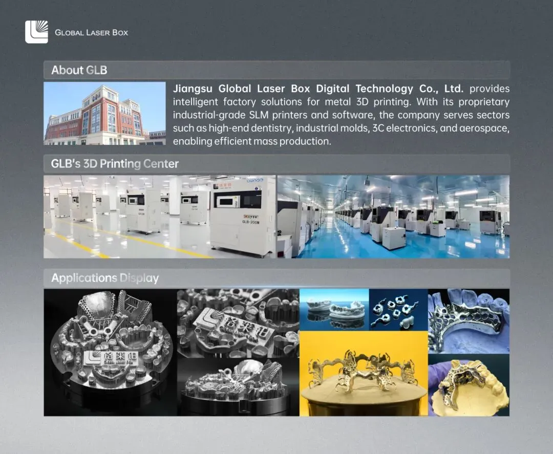553x454 pixels.
Task: Open the blue-floor printing workshop photo
Action: tap(394, 217)
